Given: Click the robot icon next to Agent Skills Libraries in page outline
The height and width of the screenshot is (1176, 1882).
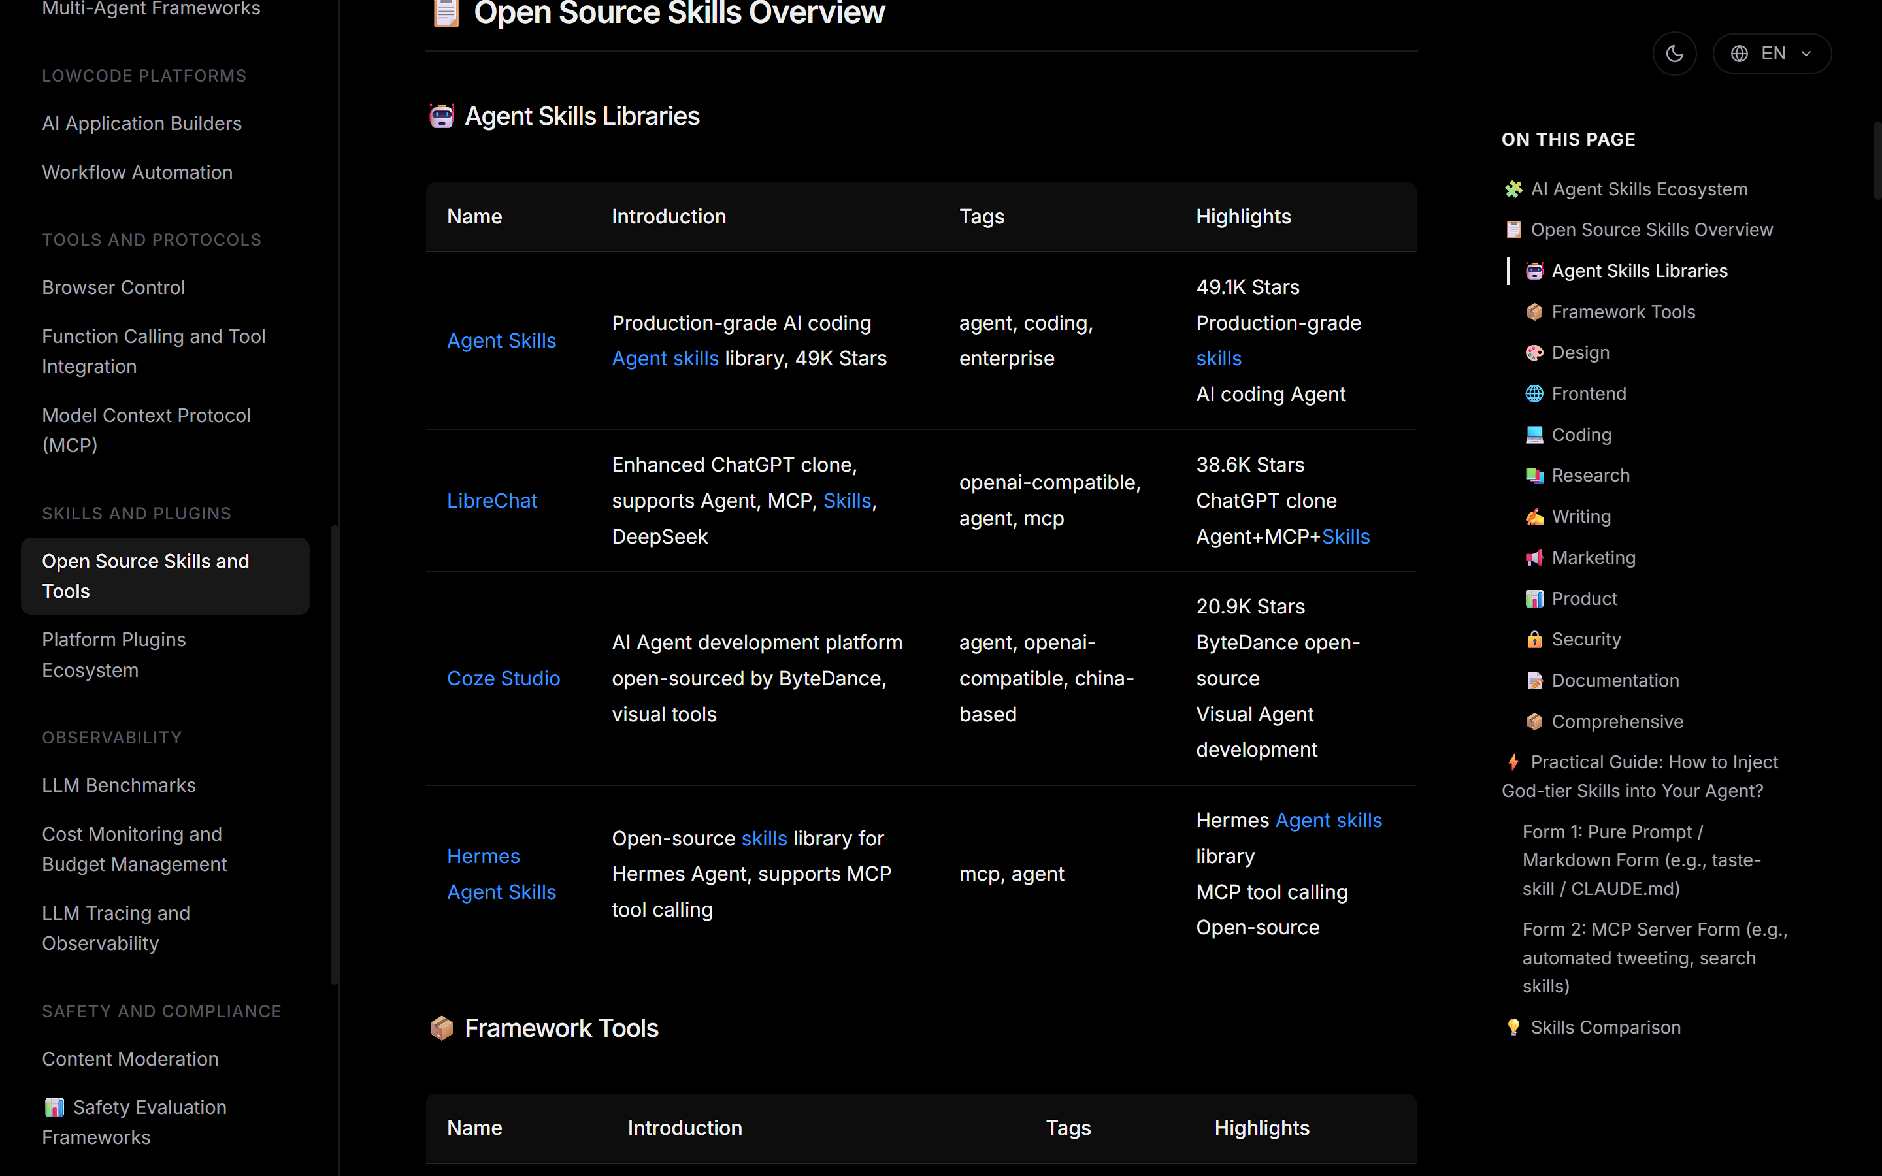Looking at the screenshot, I should tap(1534, 270).
